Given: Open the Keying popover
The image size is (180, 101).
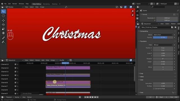Looking at the screenshot, I should click(18, 97).
